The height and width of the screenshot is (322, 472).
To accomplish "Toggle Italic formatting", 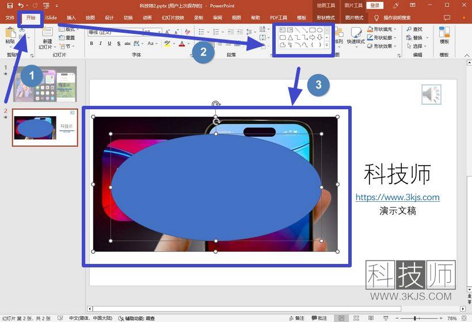I will pos(101,44).
